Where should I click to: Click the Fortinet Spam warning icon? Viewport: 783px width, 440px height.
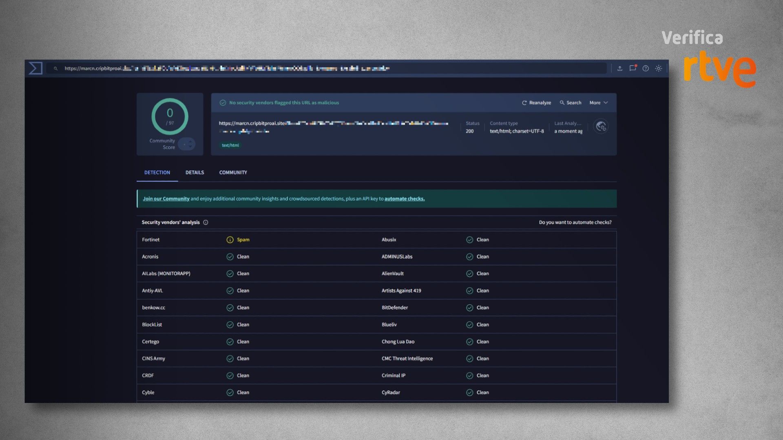(230, 240)
